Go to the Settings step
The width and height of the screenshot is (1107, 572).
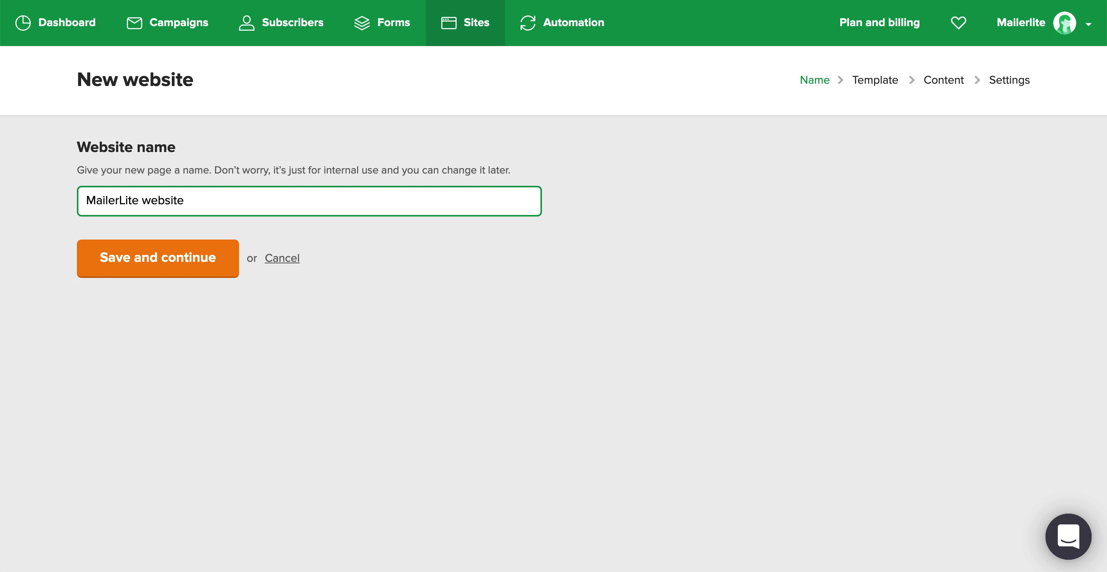click(x=1009, y=80)
